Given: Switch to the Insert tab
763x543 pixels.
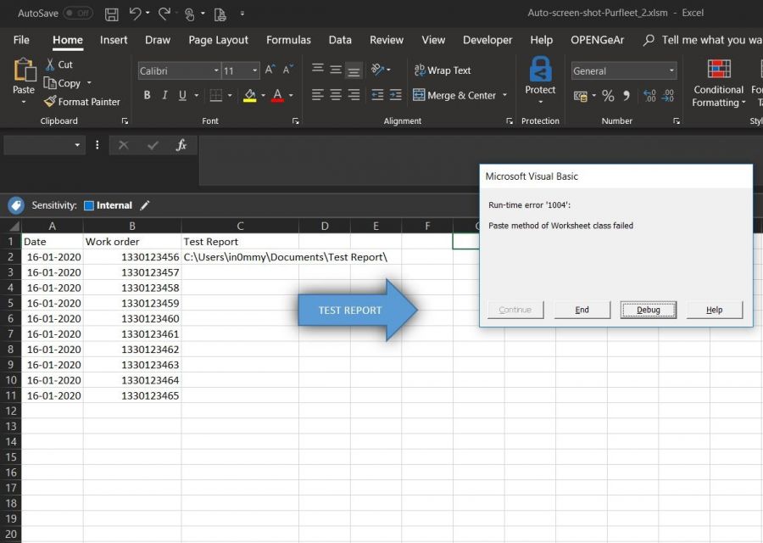Looking at the screenshot, I should pos(114,40).
